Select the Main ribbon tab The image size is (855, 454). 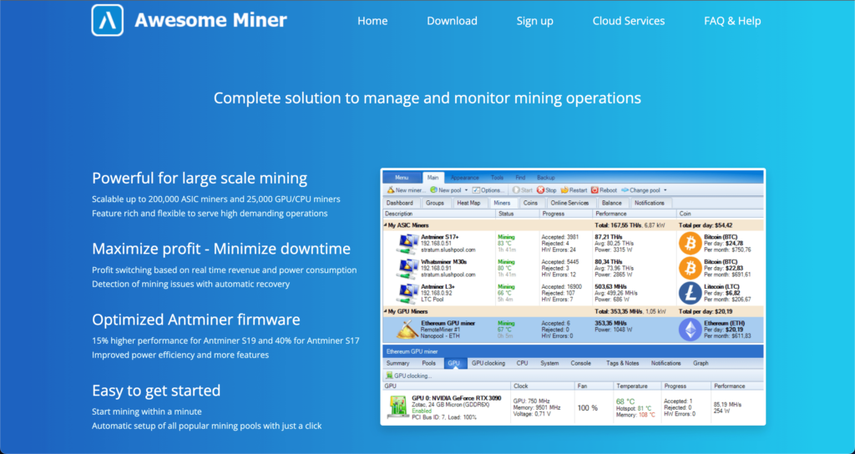[433, 178]
